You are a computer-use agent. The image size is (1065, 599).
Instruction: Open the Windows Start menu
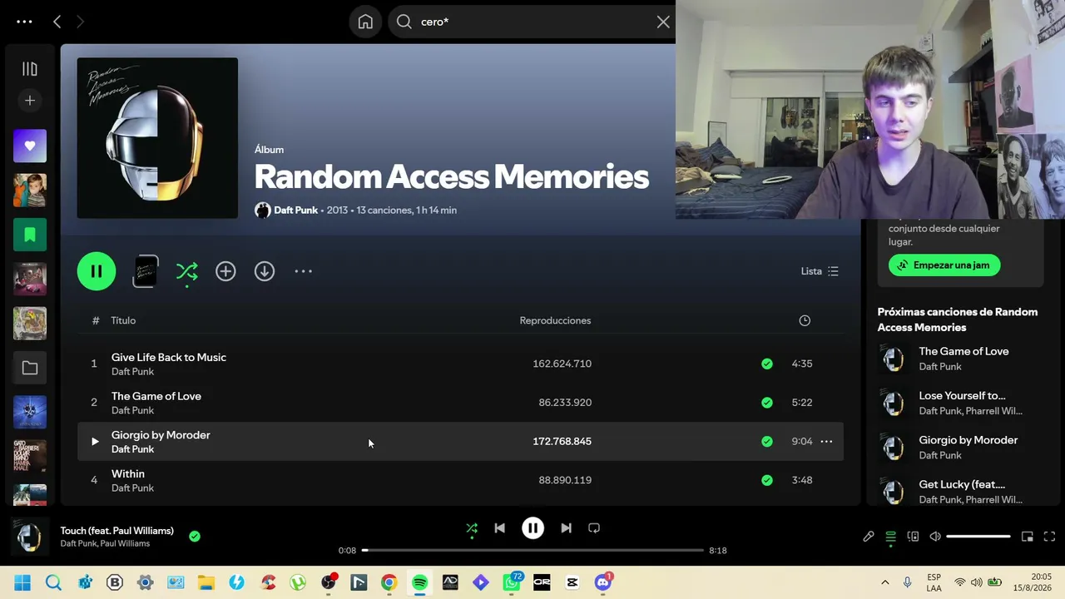click(22, 583)
